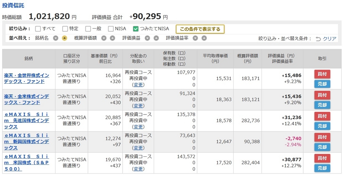
Task: Click the 評価損益(円) 評価損益率 column header
Action: click(282, 59)
